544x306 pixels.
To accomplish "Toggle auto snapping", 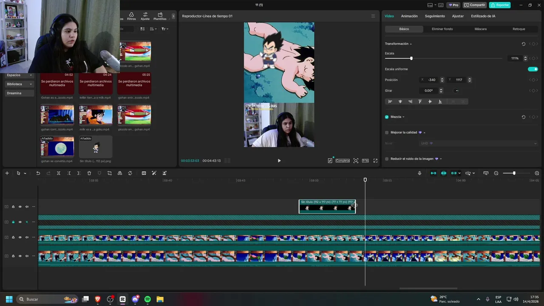I will 444,173.
